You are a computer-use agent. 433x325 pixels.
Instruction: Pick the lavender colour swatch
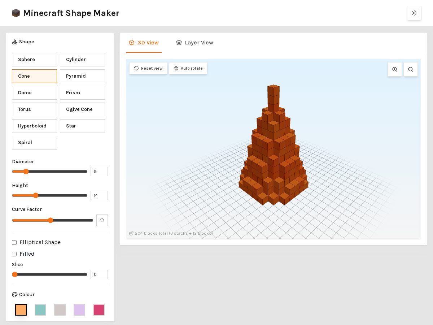pos(79,310)
